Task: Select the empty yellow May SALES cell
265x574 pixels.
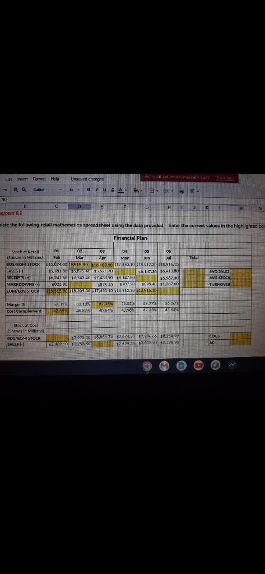Action: (125, 271)
